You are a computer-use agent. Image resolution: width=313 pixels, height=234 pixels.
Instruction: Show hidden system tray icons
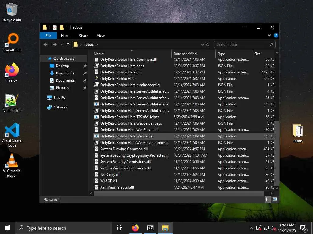251,228
